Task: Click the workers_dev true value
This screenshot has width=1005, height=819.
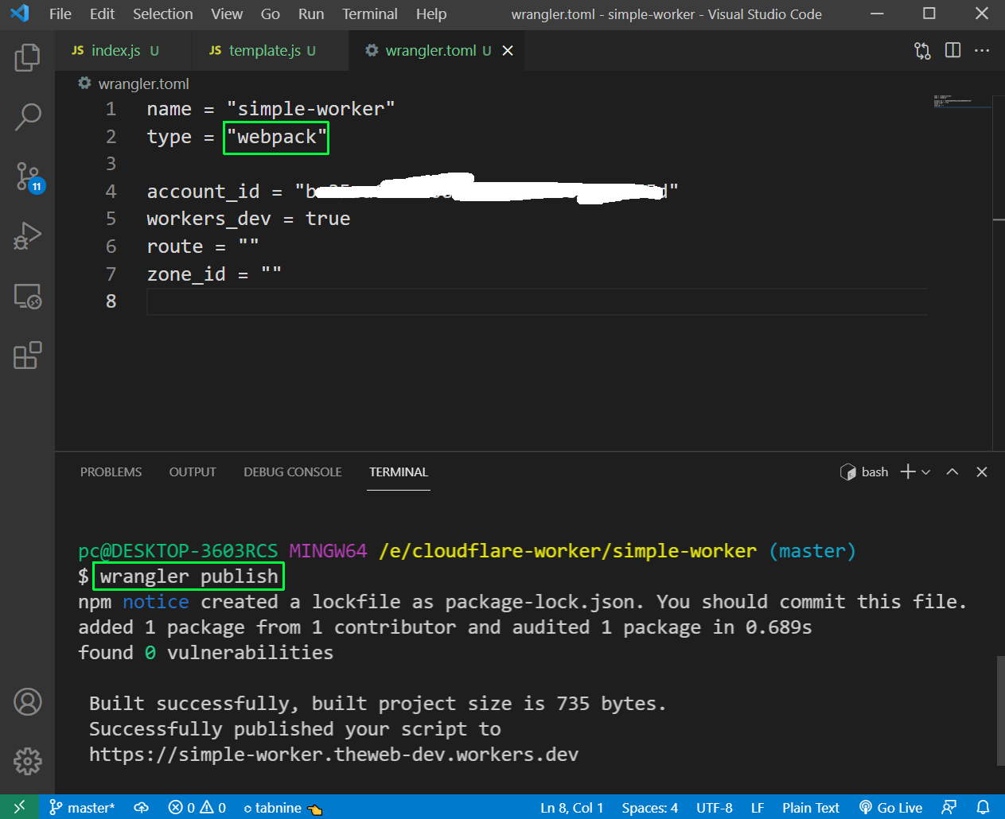Action: tap(328, 219)
